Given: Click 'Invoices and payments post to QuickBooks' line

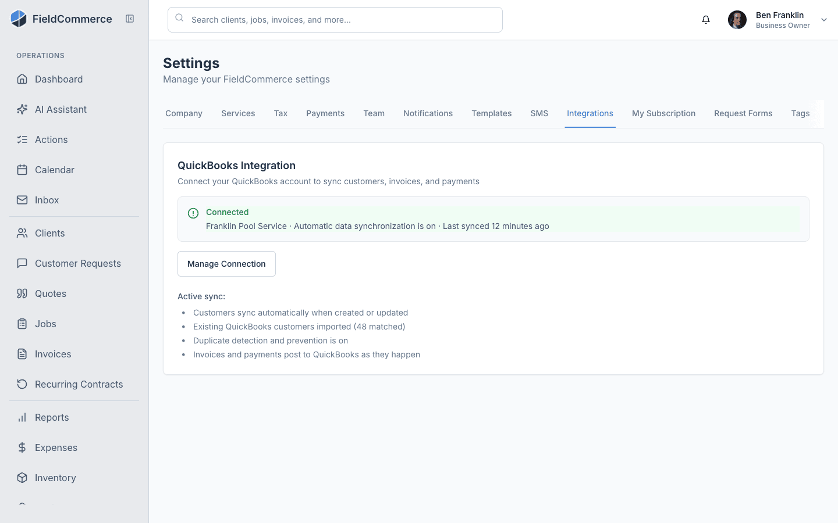Looking at the screenshot, I should click(307, 354).
